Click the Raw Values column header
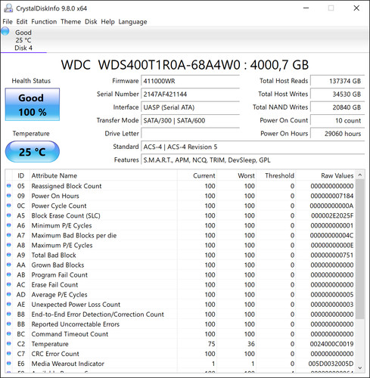 click(325, 175)
